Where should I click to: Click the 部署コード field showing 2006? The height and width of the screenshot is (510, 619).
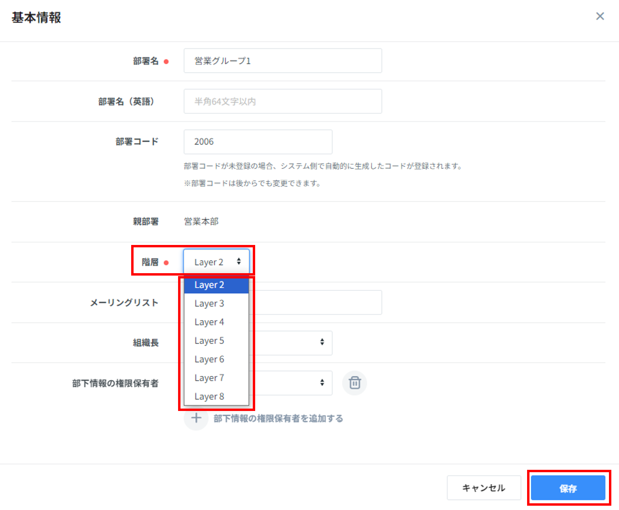tap(258, 142)
